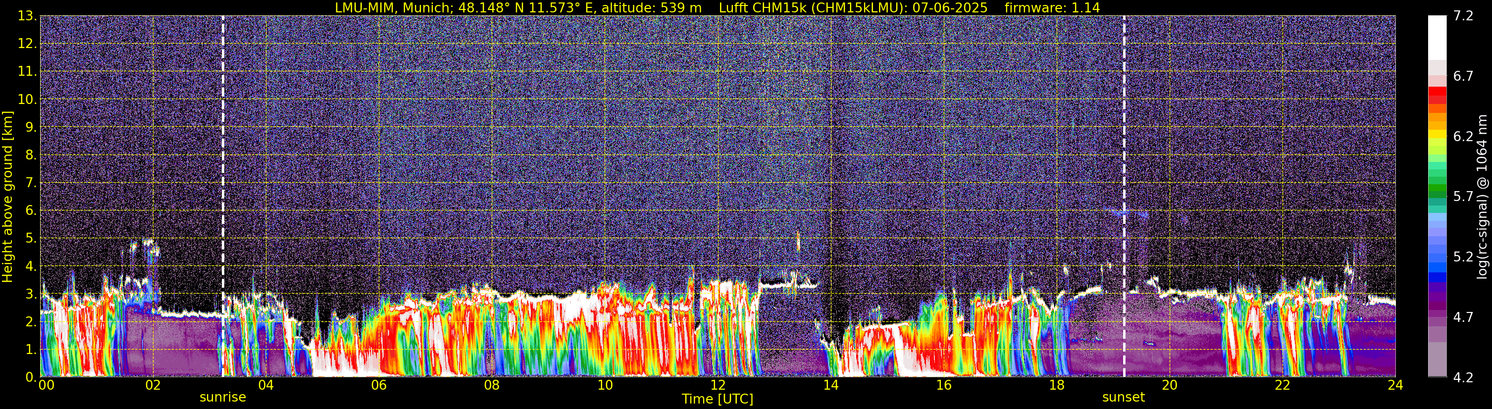Click colorbar value '4.2'
Viewport: 1492px width, 409px height.
(1463, 377)
